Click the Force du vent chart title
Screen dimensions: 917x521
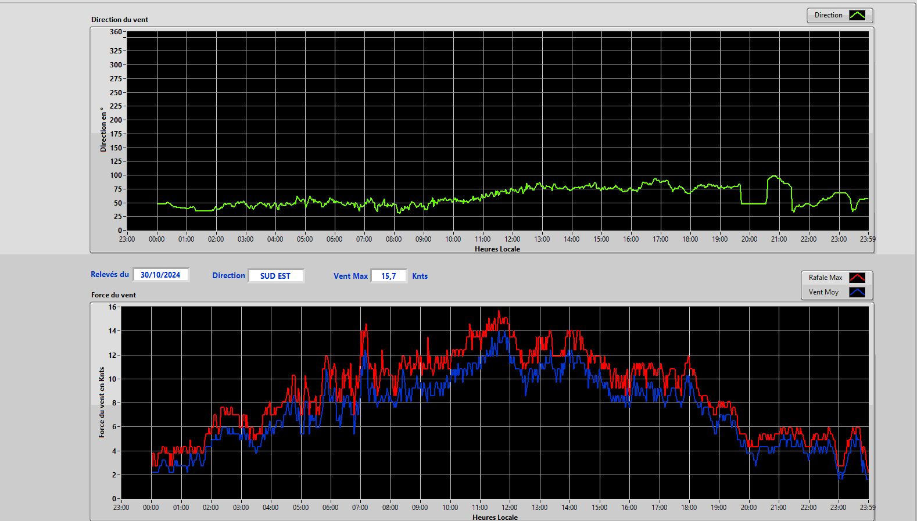click(113, 294)
